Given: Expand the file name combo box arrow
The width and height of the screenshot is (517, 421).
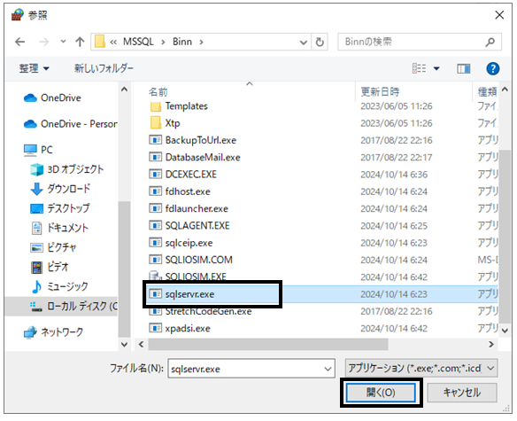Looking at the screenshot, I should coord(328,369).
